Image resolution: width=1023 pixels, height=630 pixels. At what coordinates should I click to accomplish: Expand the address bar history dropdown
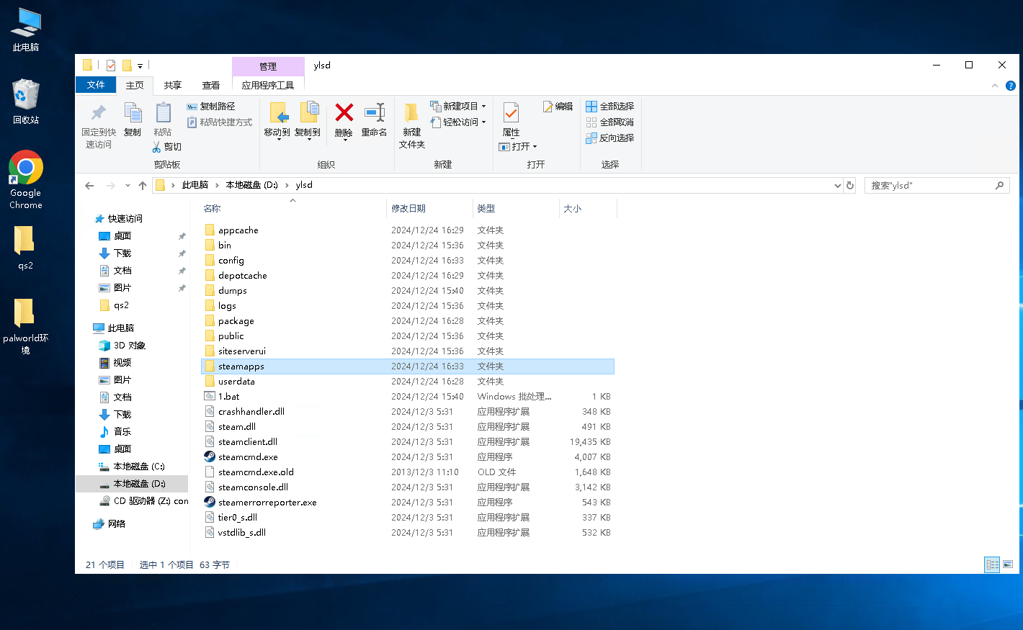[837, 186]
